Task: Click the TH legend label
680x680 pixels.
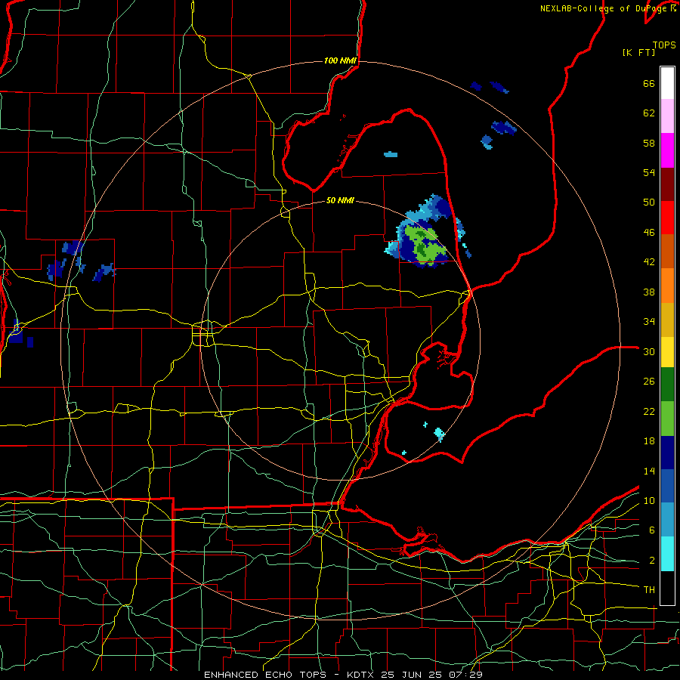Action: tap(649, 590)
